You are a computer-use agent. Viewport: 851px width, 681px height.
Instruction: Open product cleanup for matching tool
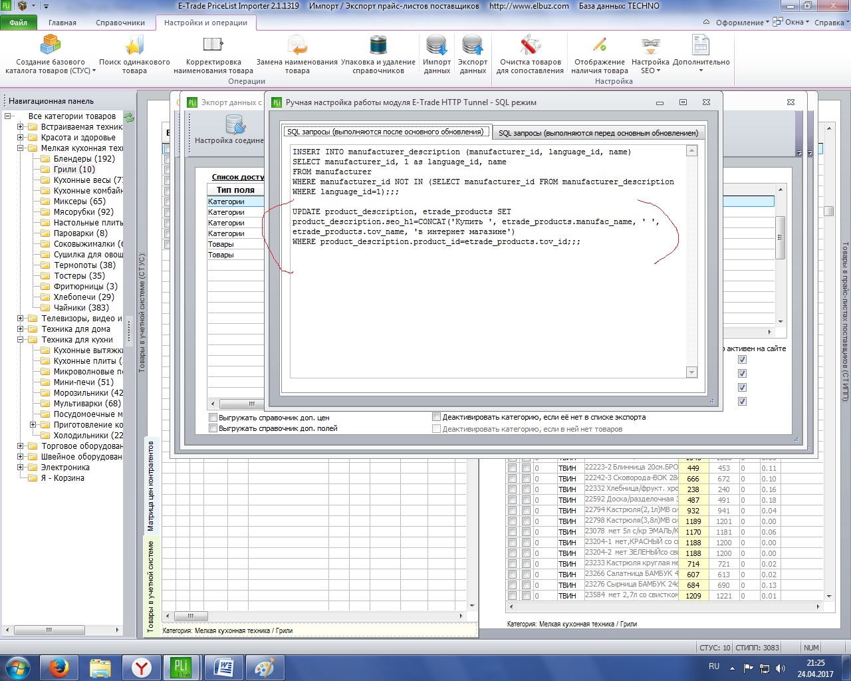coord(530,45)
